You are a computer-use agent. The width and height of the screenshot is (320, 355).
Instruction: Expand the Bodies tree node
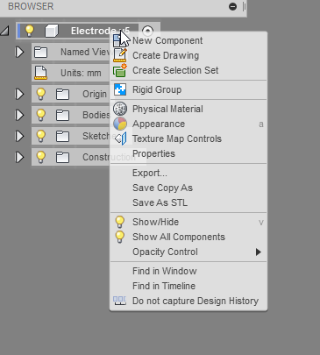click(19, 115)
